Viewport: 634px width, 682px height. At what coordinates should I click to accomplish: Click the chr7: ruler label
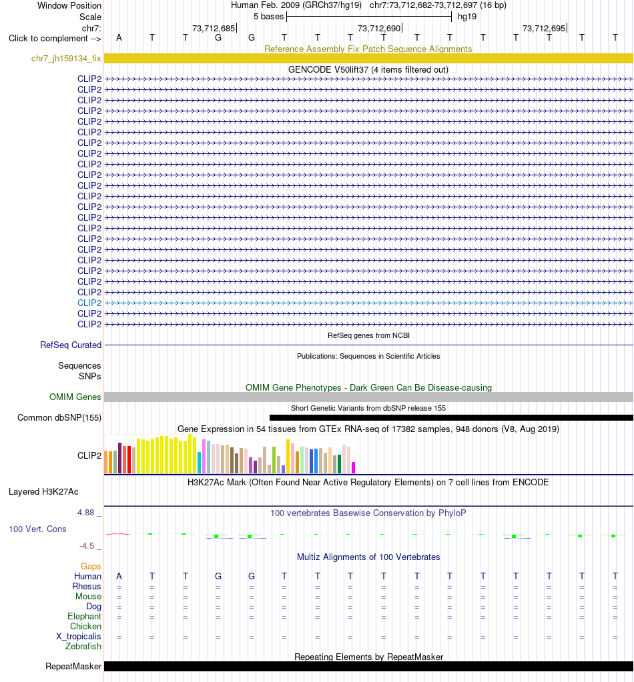point(91,28)
